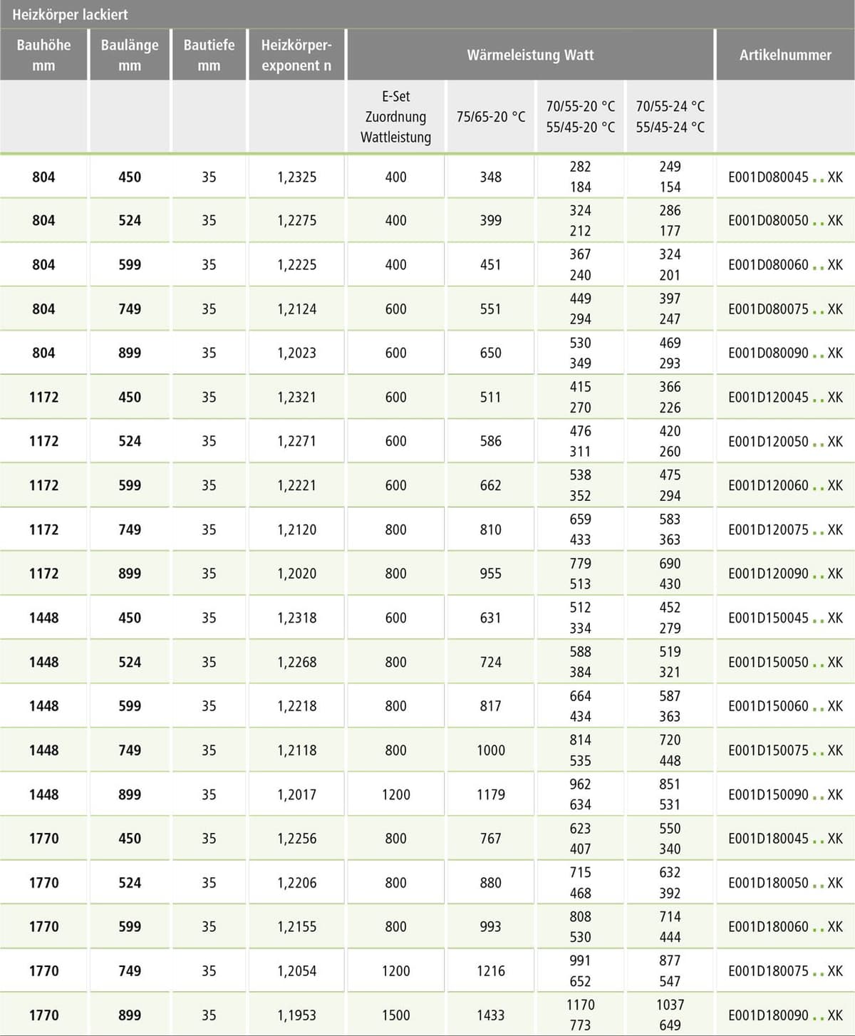Click article number E001D120090 . . XK
Screen dimensions: 855x1036
785,574
